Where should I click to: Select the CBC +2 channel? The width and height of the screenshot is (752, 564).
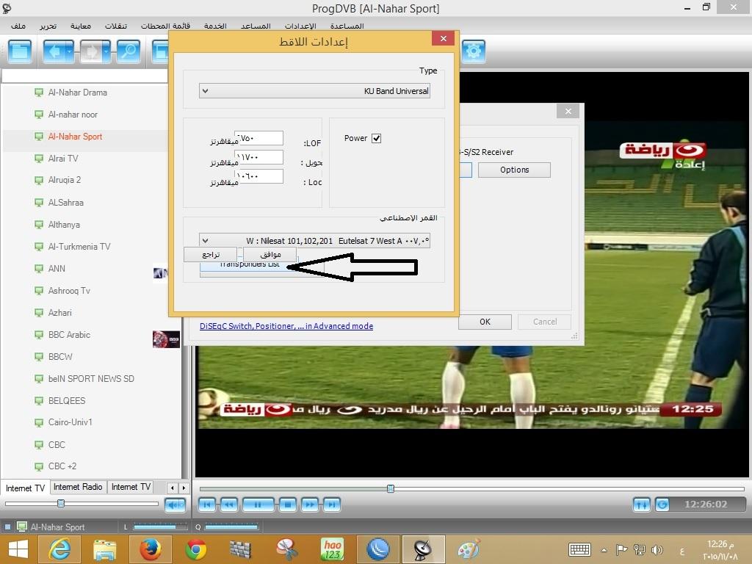62,466
